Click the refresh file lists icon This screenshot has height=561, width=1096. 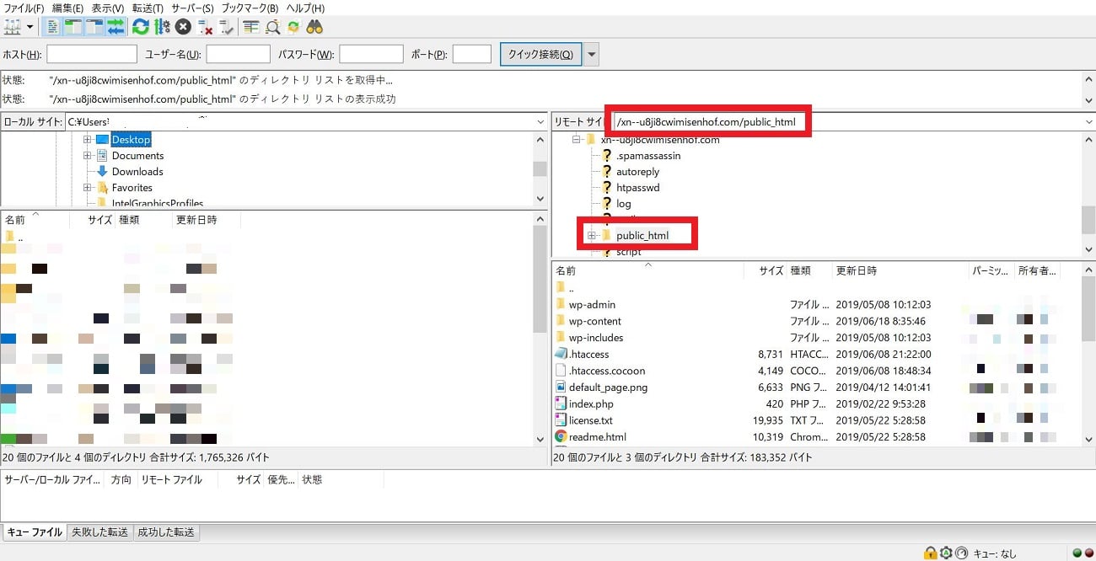(140, 27)
